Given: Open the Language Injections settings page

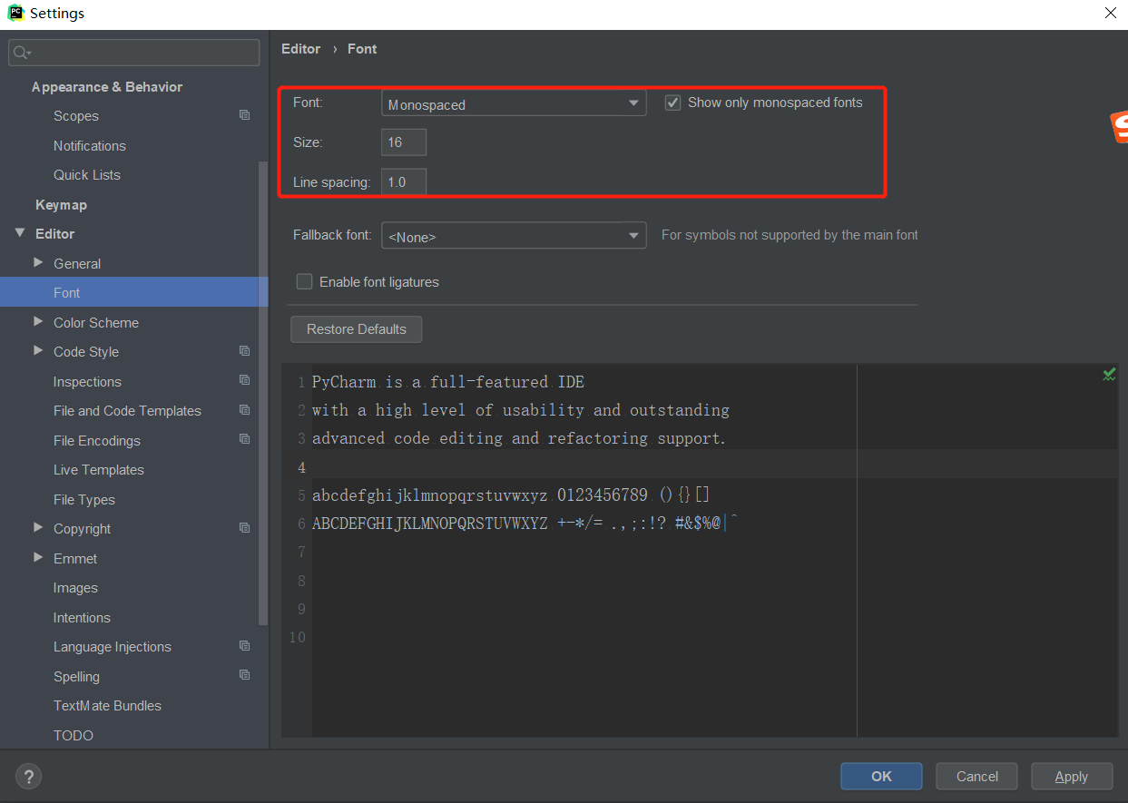Looking at the screenshot, I should point(113,647).
